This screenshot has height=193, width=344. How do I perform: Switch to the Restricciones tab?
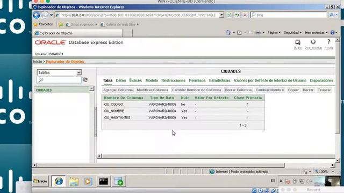pos(173,80)
